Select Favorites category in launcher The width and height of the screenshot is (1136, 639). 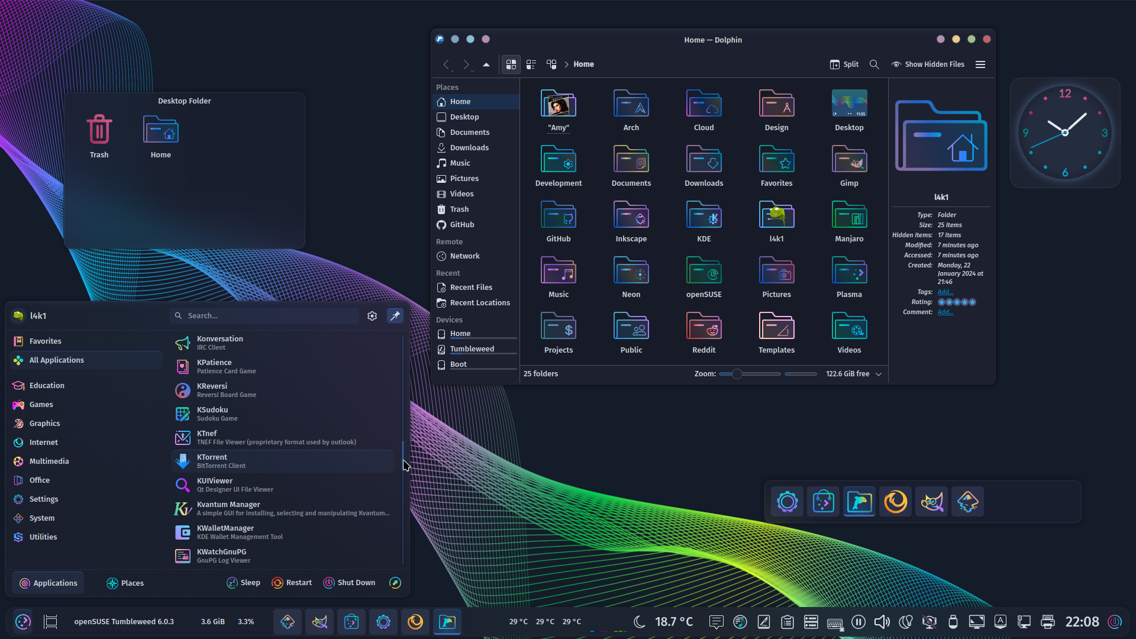86,341
